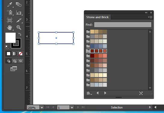The height and width of the screenshot is (113, 164).
Task: Click the left horizontal scroll arrow
Action: click(x=155, y=107)
